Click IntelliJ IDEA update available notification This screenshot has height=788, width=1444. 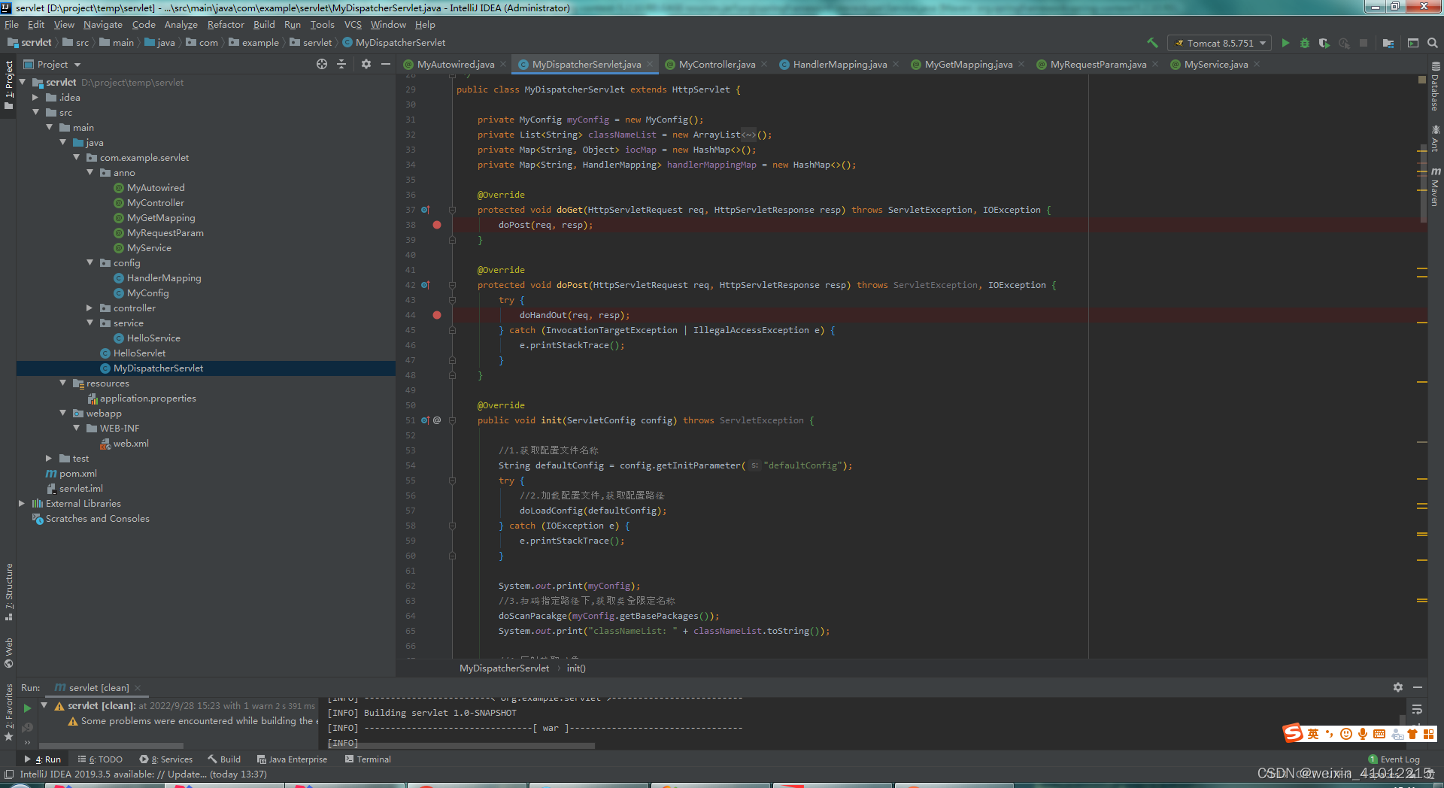pyautogui.click(x=143, y=774)
